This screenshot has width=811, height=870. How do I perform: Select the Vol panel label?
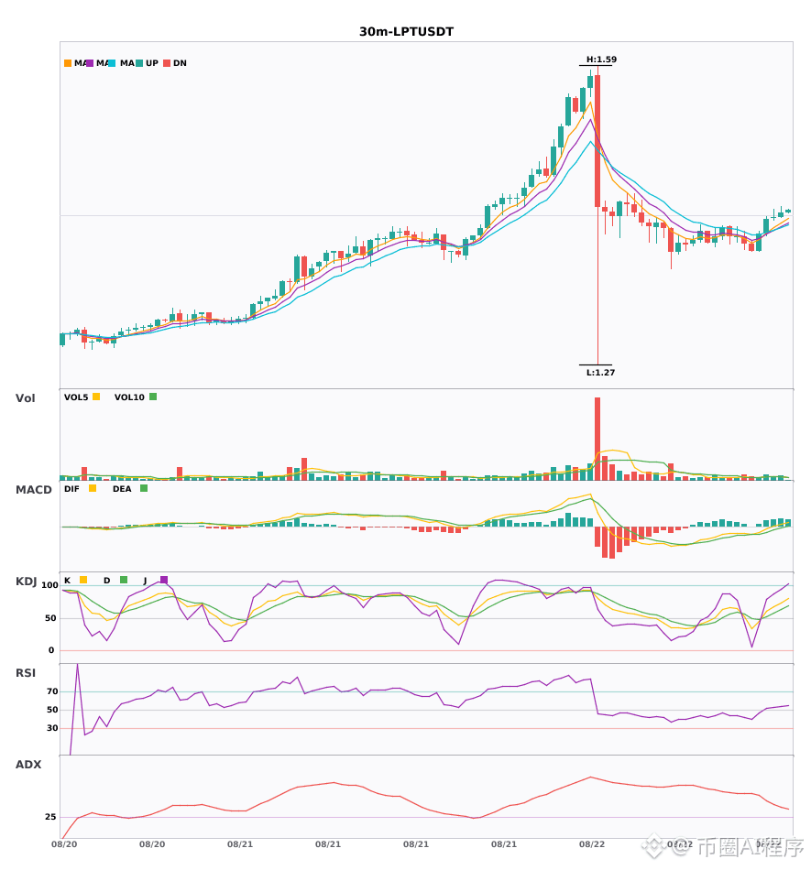click(x=25, y=398)
